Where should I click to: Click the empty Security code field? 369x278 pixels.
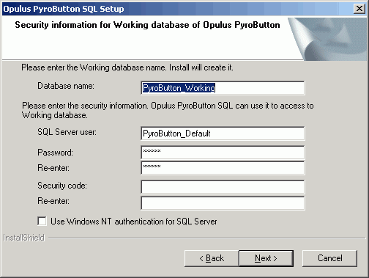pos(223,187)
